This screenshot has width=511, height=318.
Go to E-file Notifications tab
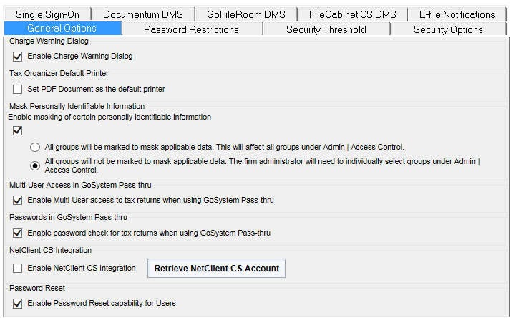tap(457, 14)
